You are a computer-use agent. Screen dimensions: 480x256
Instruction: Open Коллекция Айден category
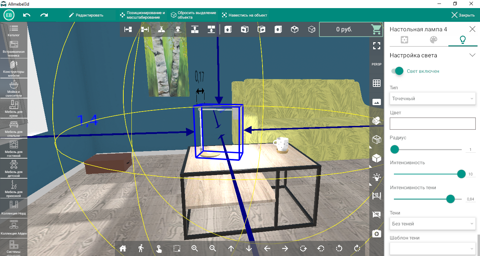[14, 228]
